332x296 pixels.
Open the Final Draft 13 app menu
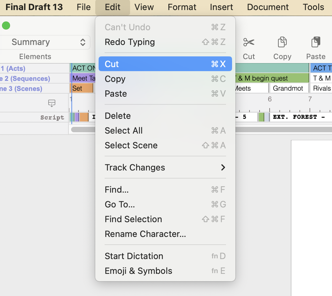[x=34, y=7]
